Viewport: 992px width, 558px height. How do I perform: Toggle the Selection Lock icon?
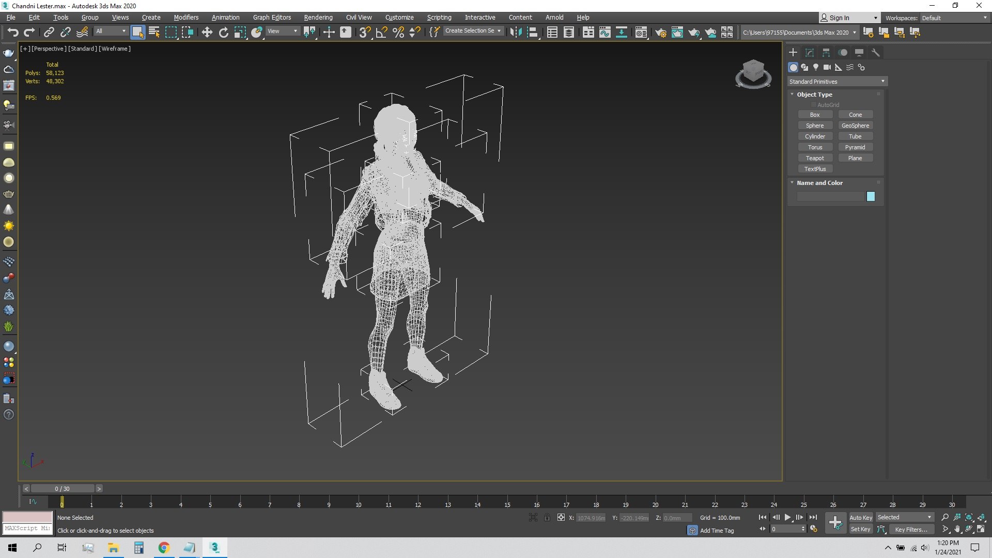click(x=547, y=518)
